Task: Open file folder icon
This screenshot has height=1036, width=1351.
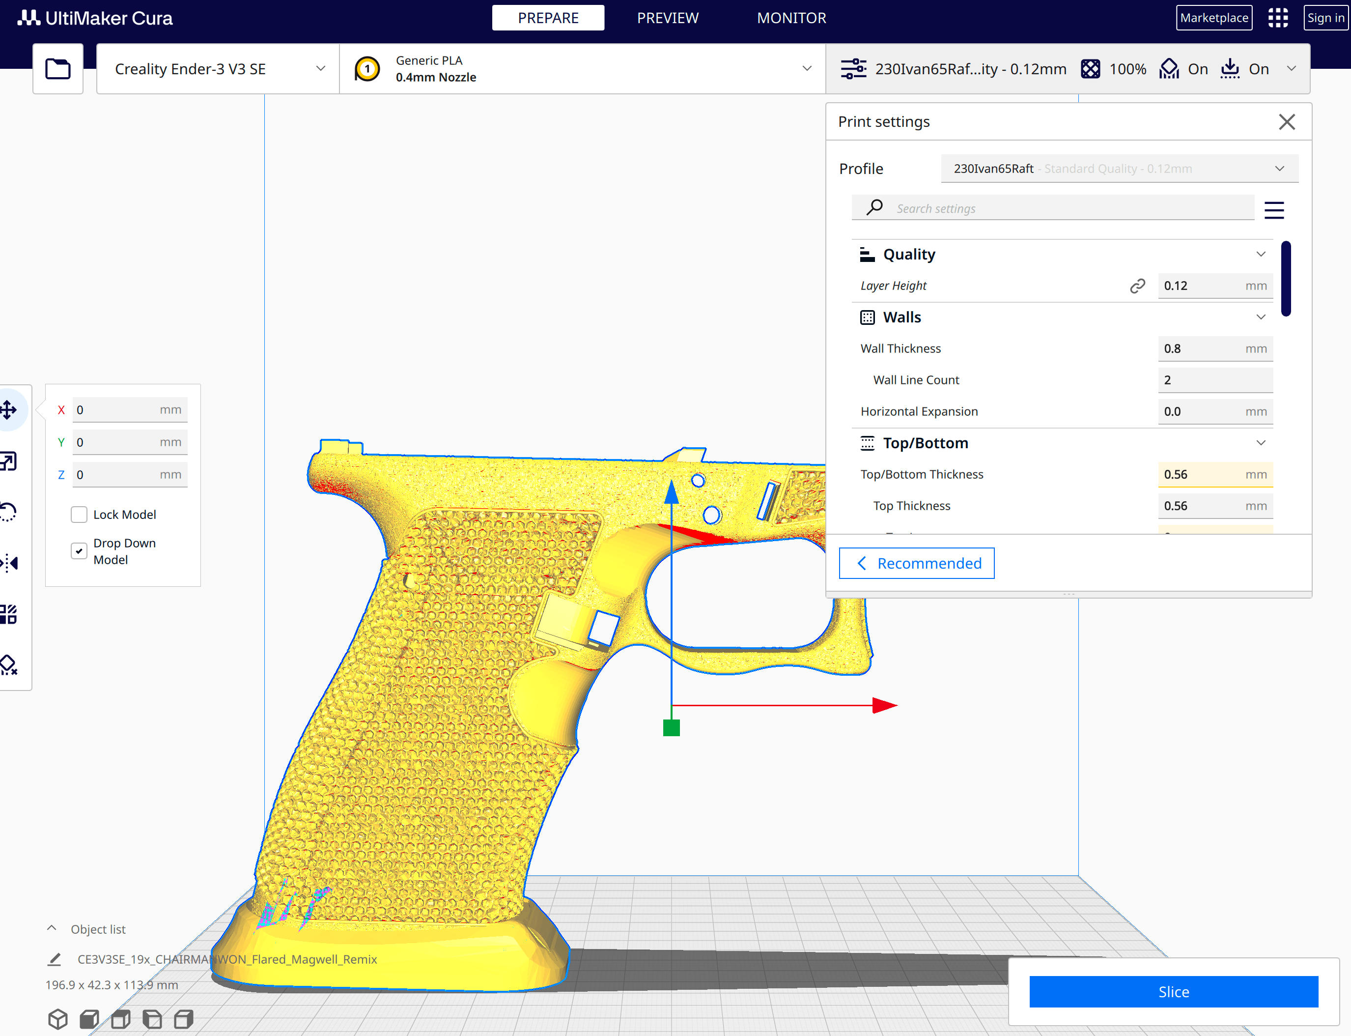Action: [58, 68]
